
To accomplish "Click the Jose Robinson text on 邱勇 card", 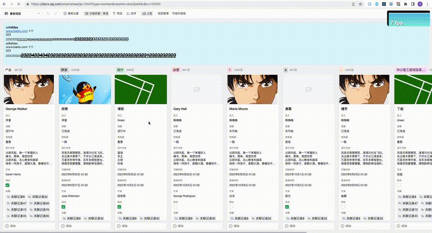I will (70, 196).
